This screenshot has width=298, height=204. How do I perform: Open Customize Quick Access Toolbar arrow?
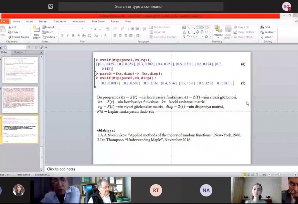click(x=46, y=47)
